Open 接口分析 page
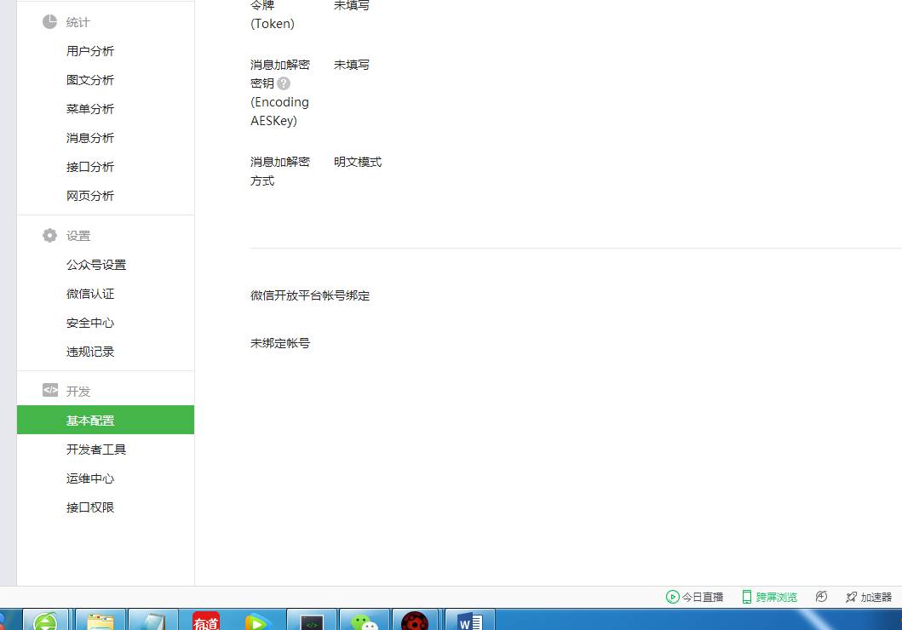 (x=90, y=167)
